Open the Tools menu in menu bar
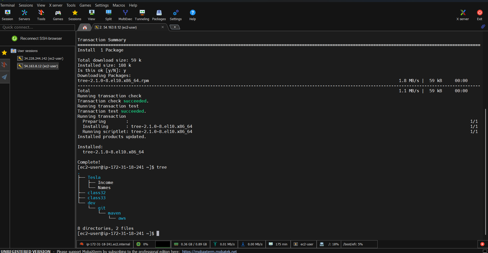 tap(71, 5)
